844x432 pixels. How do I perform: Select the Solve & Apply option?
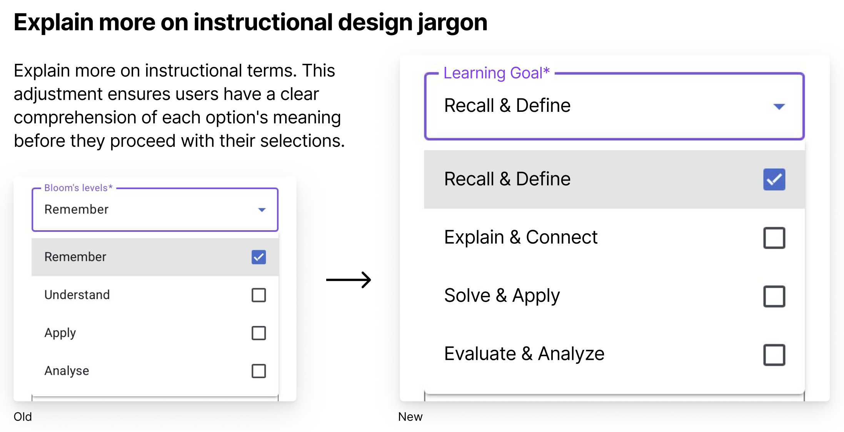pyautogui.click(x=502, y=296)
